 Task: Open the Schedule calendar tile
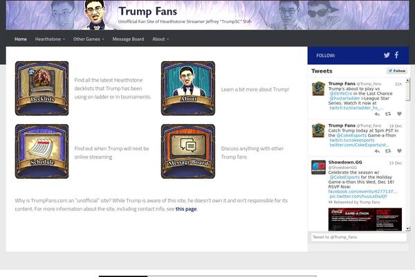click(41, 152)
